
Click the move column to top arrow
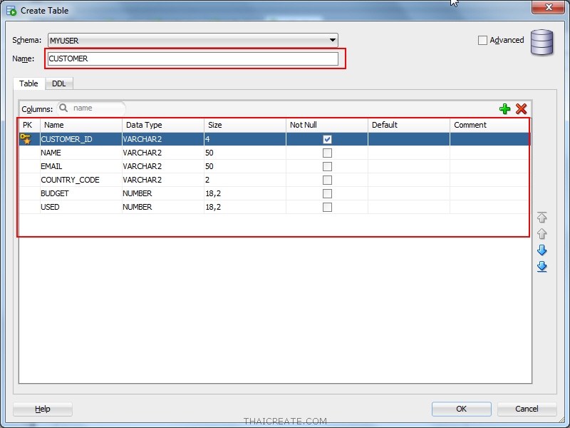point(541,217)
